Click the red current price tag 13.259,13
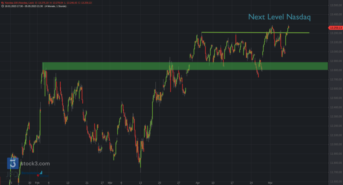The height and width of the screenshot is (185, 343). (336, 28)
